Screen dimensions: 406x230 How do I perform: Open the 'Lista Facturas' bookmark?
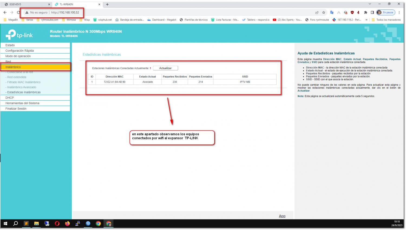point(225,20)
